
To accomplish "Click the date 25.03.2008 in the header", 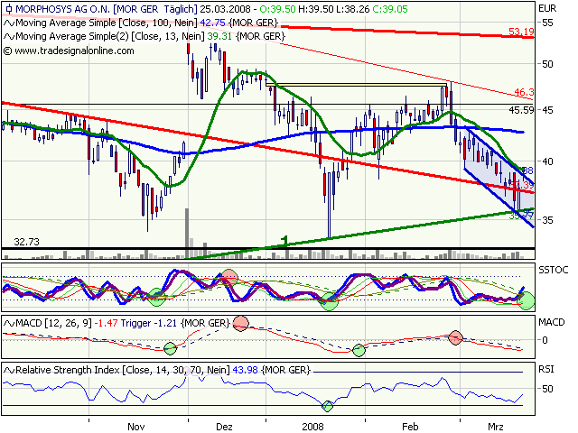I will [225, 9].
